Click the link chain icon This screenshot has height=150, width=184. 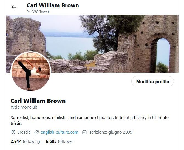tap(37, 132)
